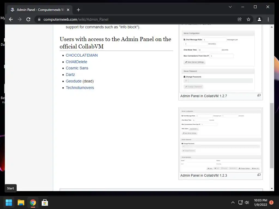Screen dimensions: 279x209
Task: Open the CtrlAltDelete user page
Action: point(77,62)
